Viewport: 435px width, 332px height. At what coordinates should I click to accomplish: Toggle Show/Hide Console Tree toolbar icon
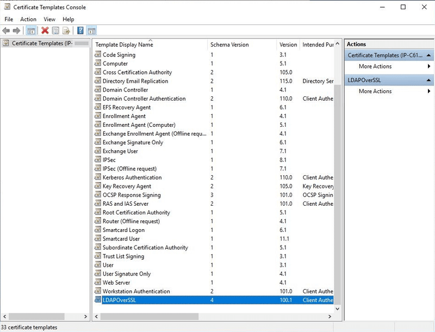(x=31, y=30)
